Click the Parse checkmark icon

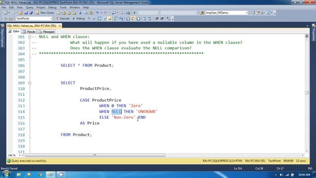[x=94, y=19]
